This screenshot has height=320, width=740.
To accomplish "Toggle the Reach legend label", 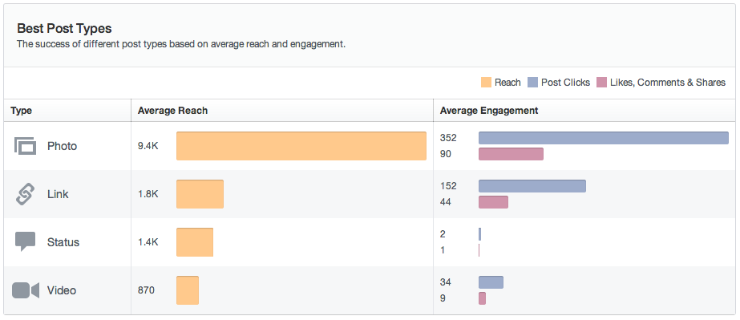I will pyautogui.click(x=507, y=83).
